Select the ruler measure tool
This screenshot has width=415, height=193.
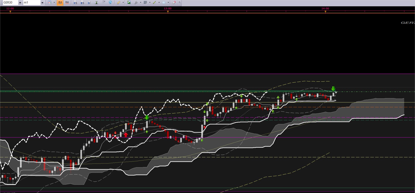click(119, 3)
